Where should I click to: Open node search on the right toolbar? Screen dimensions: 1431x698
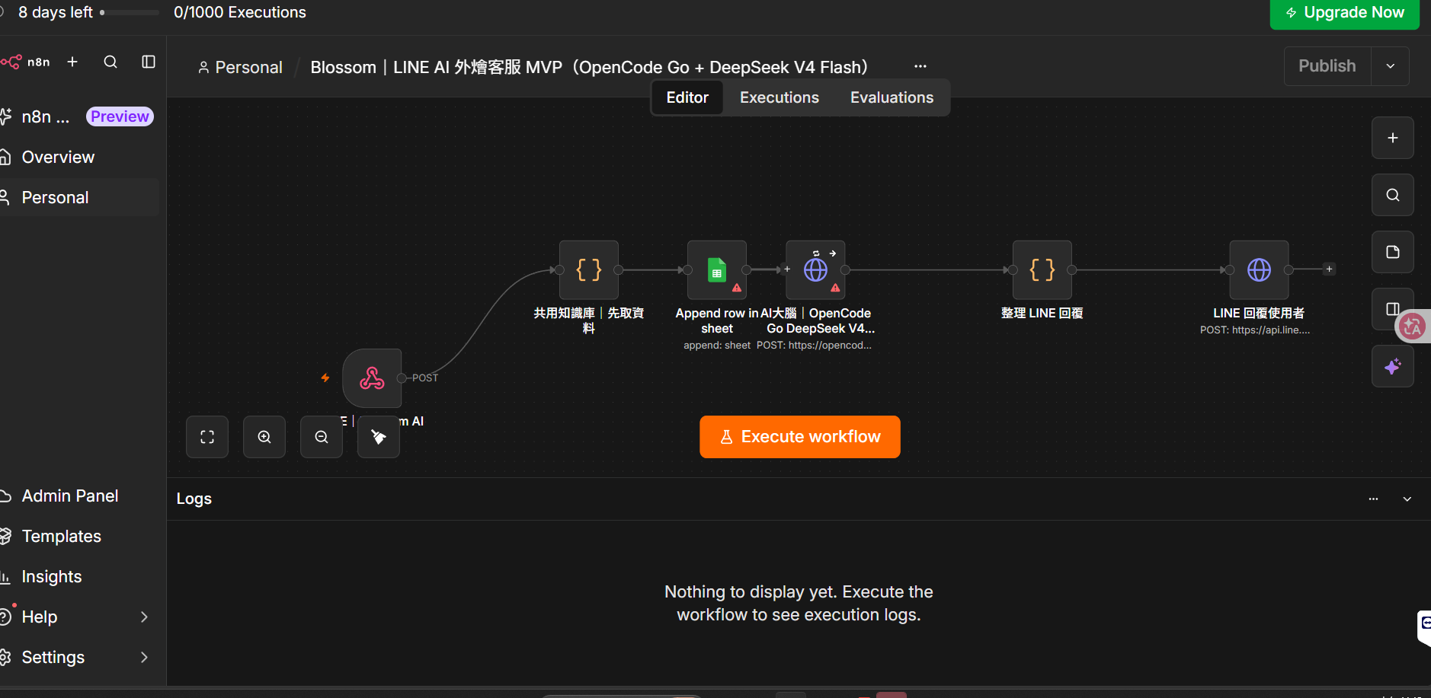[x=1393, y=195]
